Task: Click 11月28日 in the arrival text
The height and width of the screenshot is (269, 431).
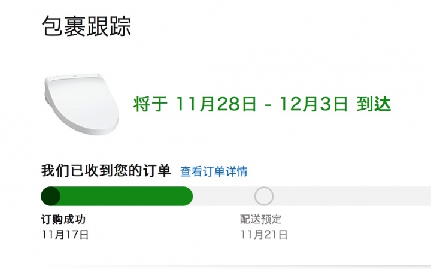Action: tap(215, 104)
